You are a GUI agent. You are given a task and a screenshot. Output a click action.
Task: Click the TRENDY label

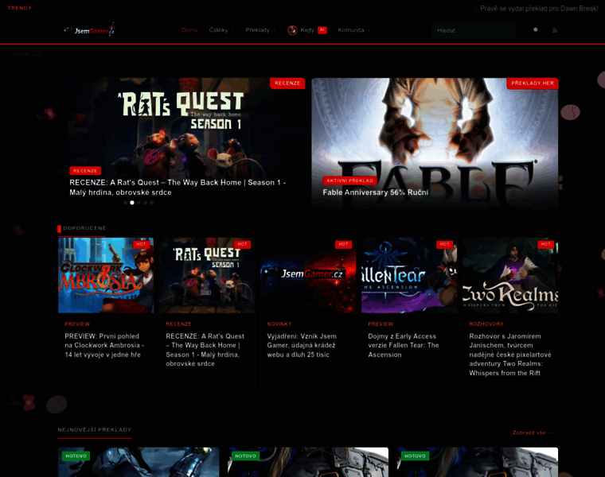pyautogui.click(x=20, y=8)
